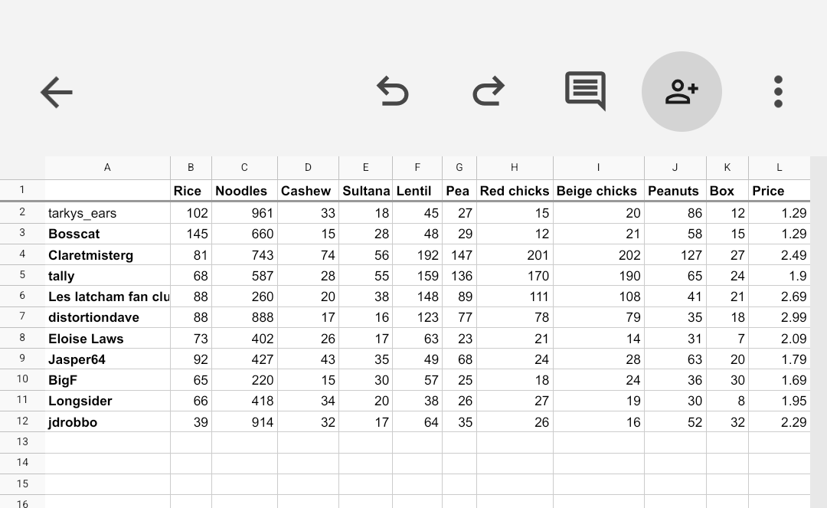This screenshot has height=508, width=827.
Task: Select the Red chicks header cell
Action: coord(515,191)
